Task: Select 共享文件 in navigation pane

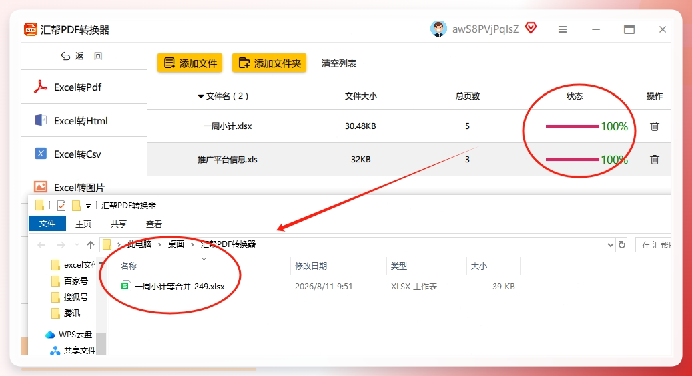Action: (x=73, y=351)
